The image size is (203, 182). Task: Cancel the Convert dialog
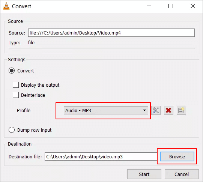pyautogui.click(x=182, y=174)
